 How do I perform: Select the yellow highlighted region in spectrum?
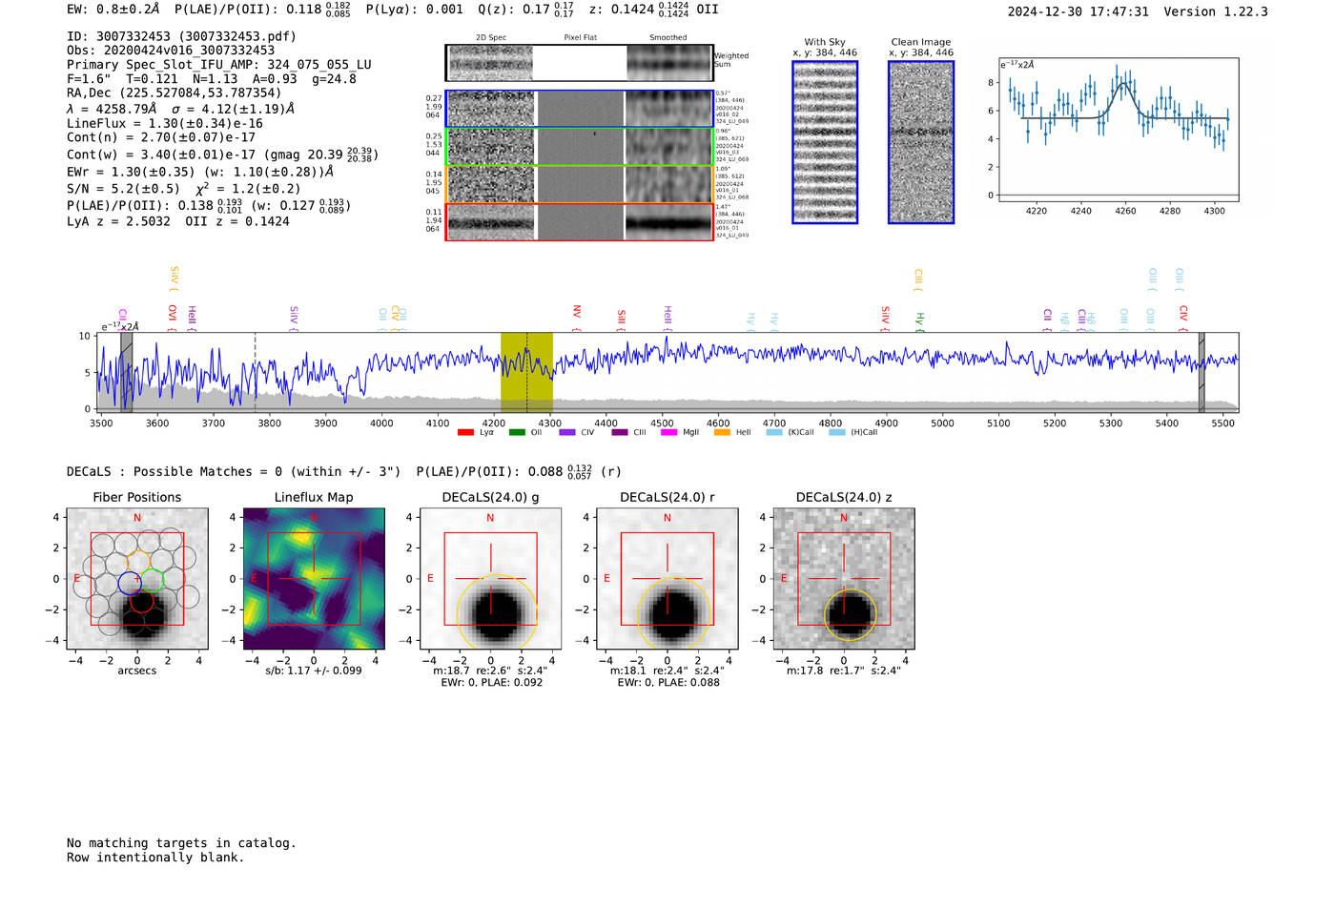526,372
